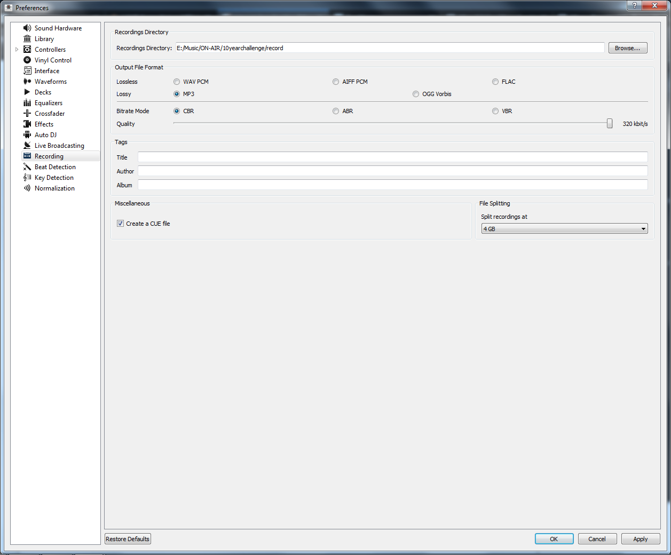This screenshot has height=555, width=671.
Task: Open Live Broadcasting via antenna icon
Action: [x=27, y=146]
